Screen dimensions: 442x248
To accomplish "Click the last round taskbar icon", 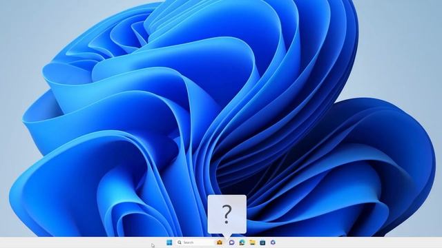I will click(x=273, y=242).
